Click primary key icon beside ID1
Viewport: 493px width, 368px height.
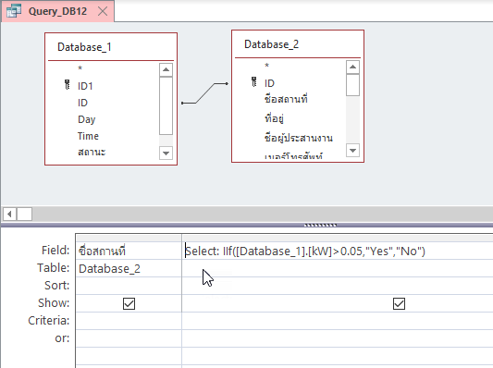point(67,84)
